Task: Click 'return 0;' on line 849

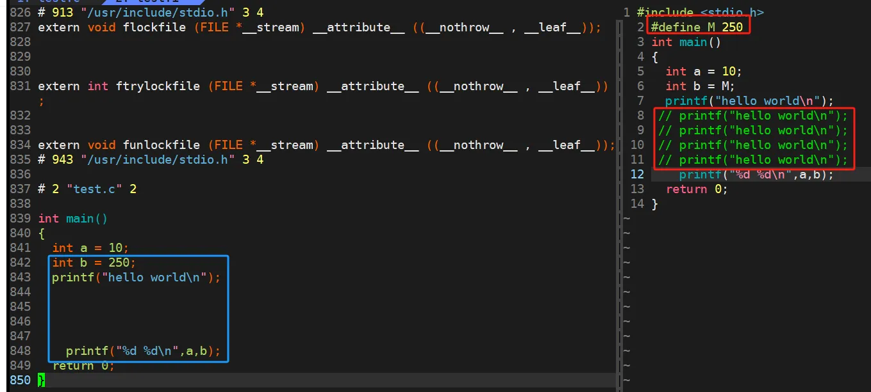Action: (x=83, y=366)
